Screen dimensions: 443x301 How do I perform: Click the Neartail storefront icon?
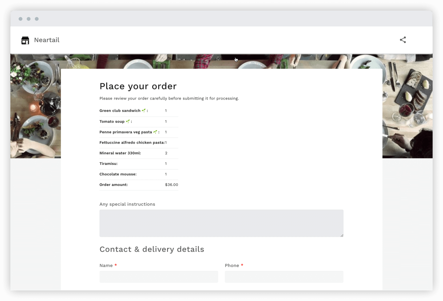(25, 40)
